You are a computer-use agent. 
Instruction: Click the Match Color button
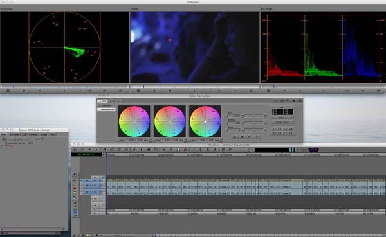pyautogui.click(x=282, y=122)
